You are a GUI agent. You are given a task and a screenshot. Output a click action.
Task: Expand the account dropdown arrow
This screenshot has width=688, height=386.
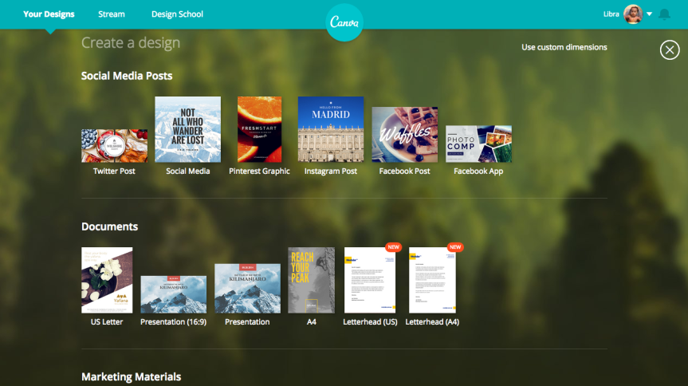click(650, 14)
